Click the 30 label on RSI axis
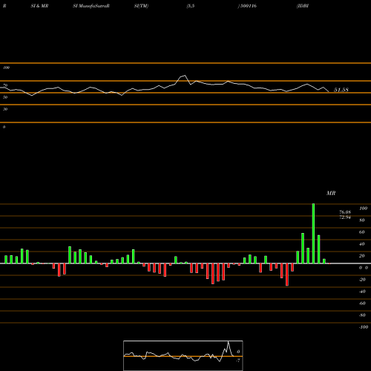 coord(5,109)
